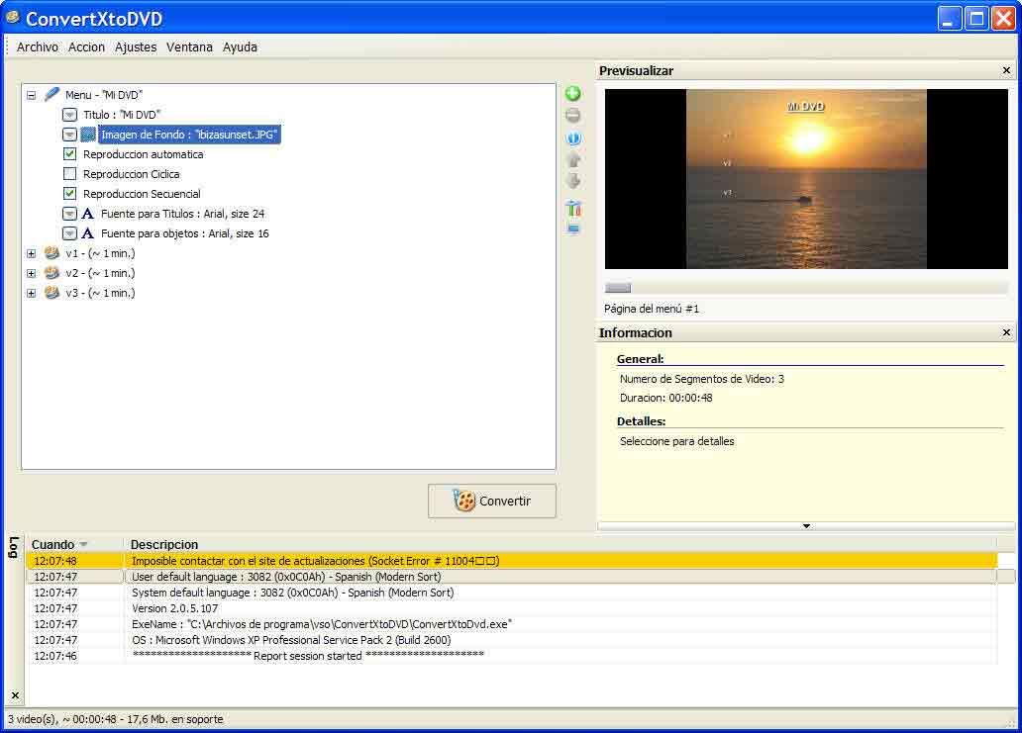
Task: Select the v3 - (~ 1 min.) item
Action: pos(100,293)
